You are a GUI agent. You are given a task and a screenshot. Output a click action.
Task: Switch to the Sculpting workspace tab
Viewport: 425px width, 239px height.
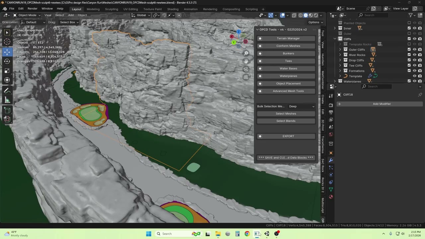tap(111, 9)
